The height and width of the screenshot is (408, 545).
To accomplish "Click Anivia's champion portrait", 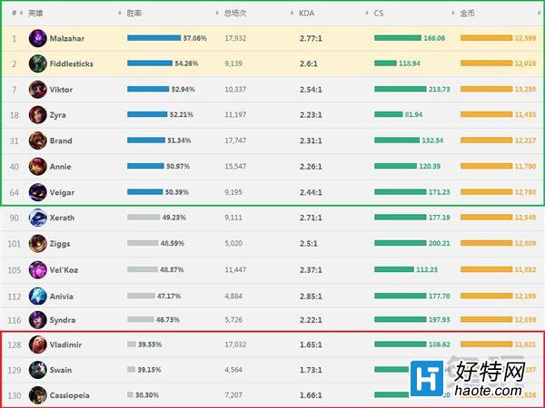I will pyautogui.click(x=37, y=296).
